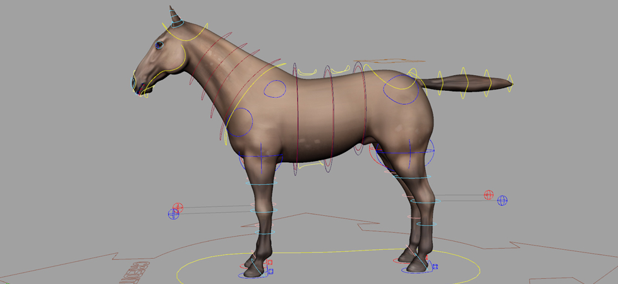Screen dimensions: 618x284
Task: Pick the red rear pole vector locator
Action: coord(488,195)
